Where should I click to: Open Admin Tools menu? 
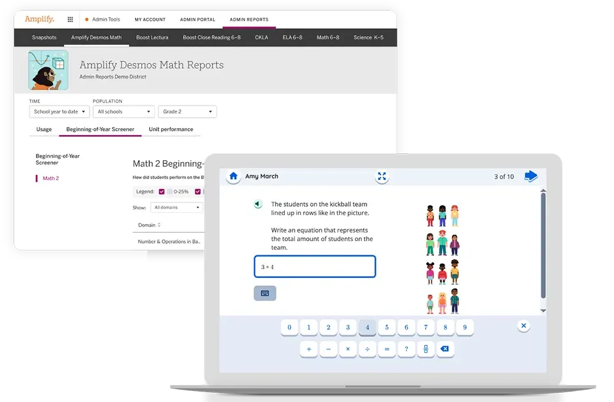[103, 19]
